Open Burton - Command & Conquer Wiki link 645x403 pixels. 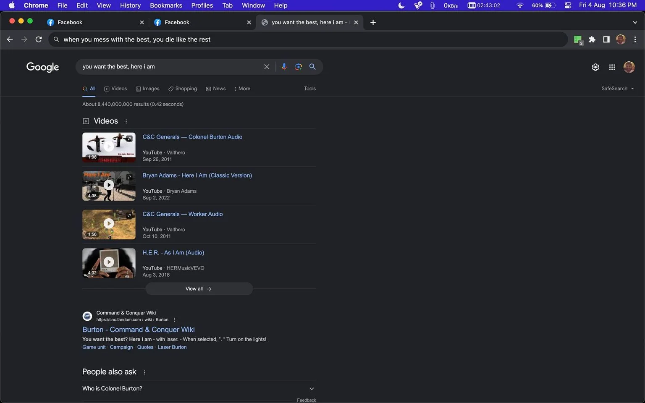coord(139,330)
